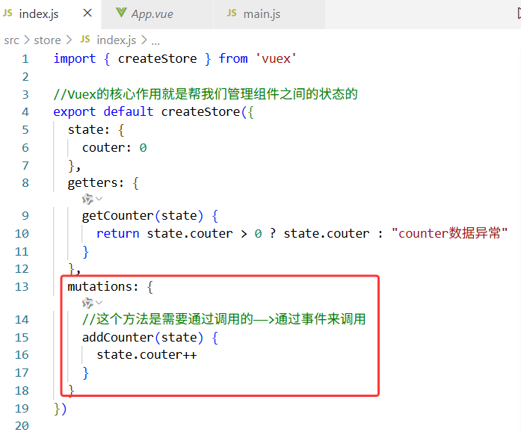Click line number 1 in gutter
Viewport: 521px width, 435px height.
tap(25, 59)
